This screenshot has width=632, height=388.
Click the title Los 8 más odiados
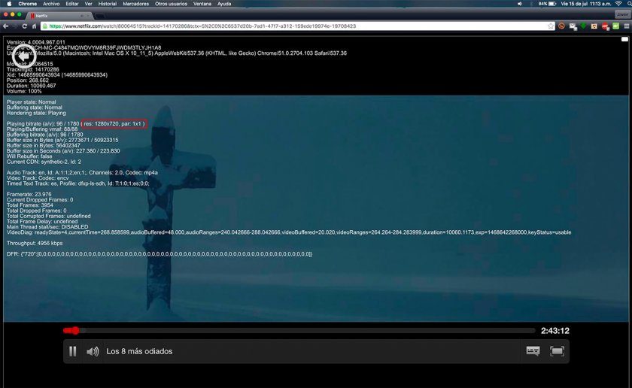pos(139,351)
